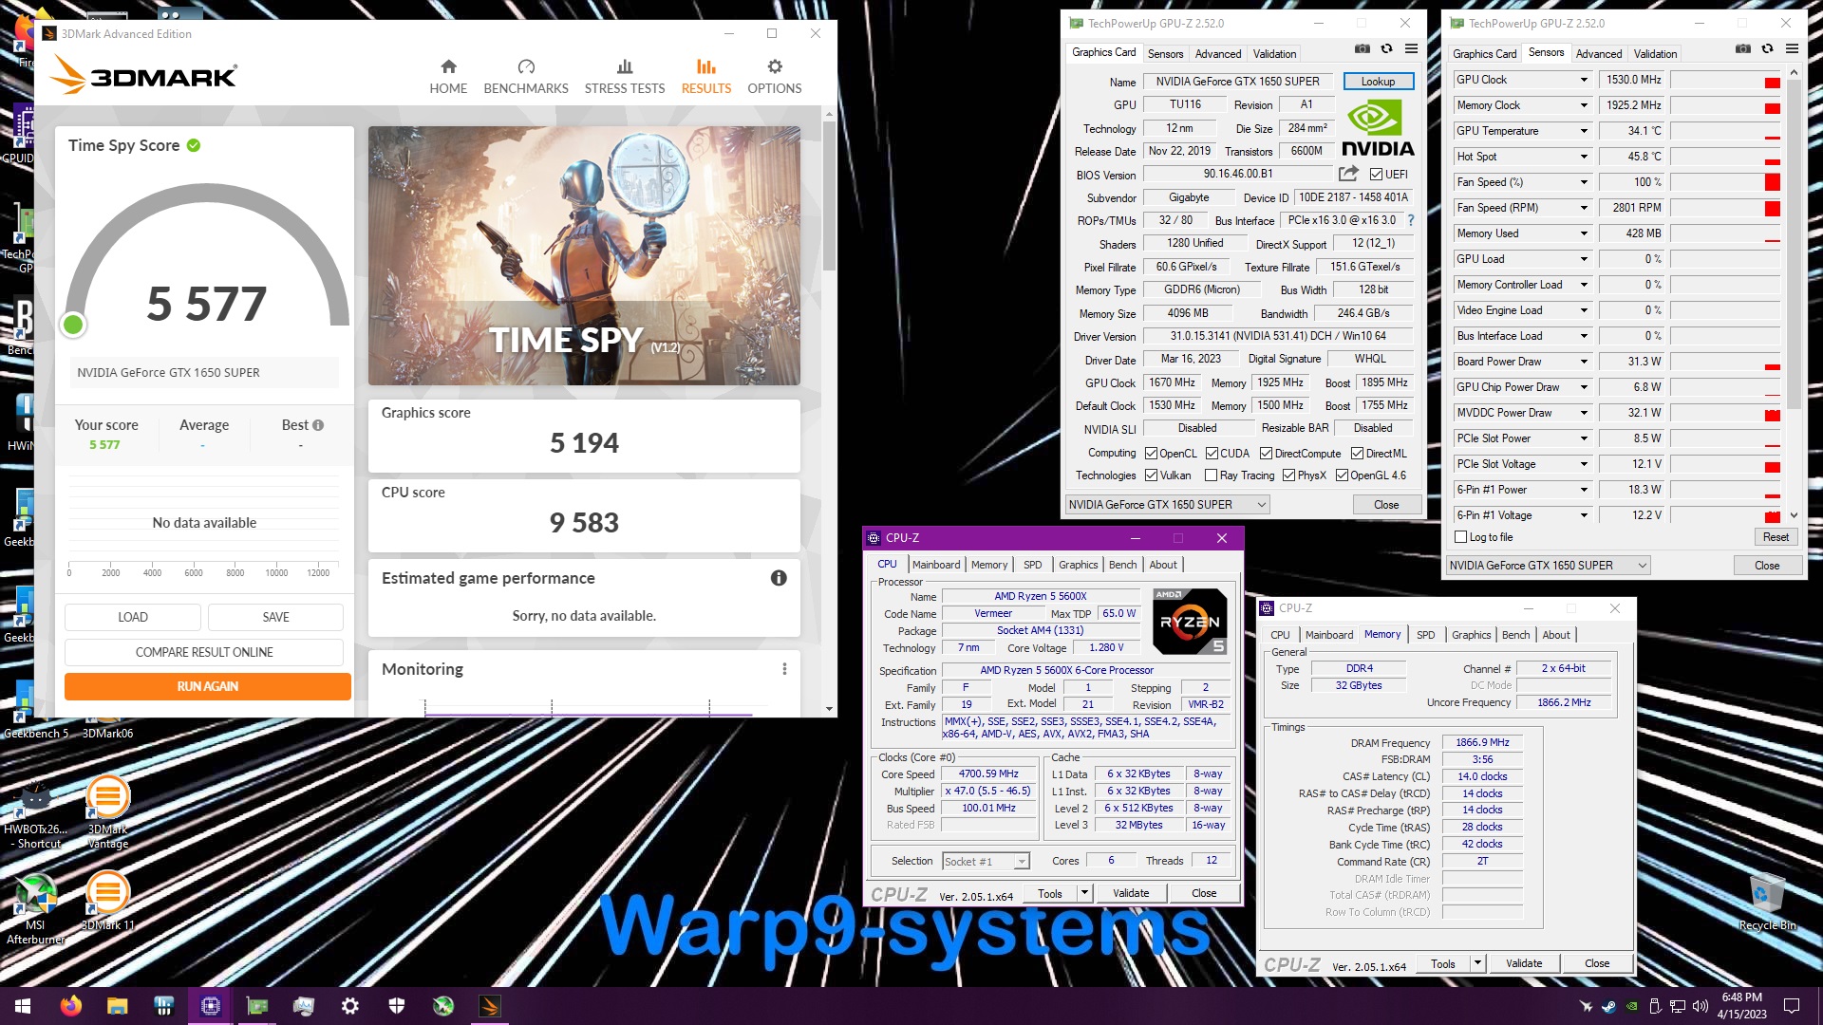Screen dimensions: 1823x1025
Task: Click the estimated game performance info icon
Action: [x=779, y=578]
